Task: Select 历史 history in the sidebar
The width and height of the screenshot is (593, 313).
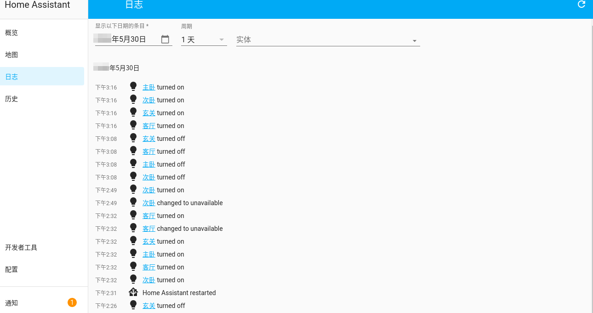Action: 11,99
